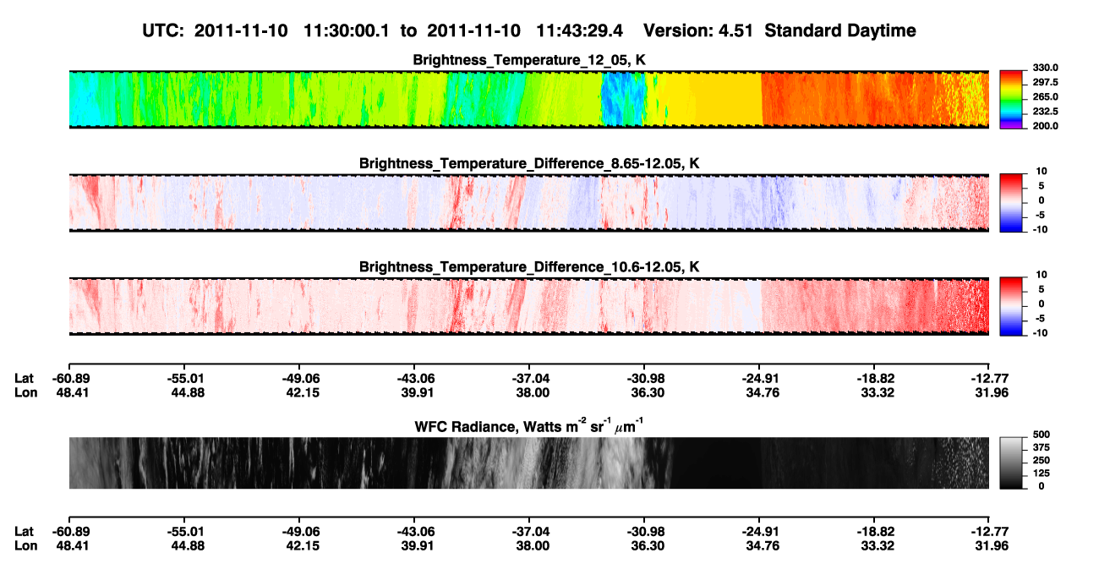Select the Brightness_Temperature_12_05, K panel title
This screenshot has height=564, width=1099.
529,61
